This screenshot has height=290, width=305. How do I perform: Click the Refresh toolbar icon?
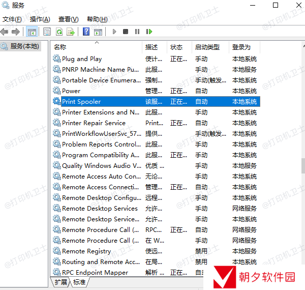[59, 32]
